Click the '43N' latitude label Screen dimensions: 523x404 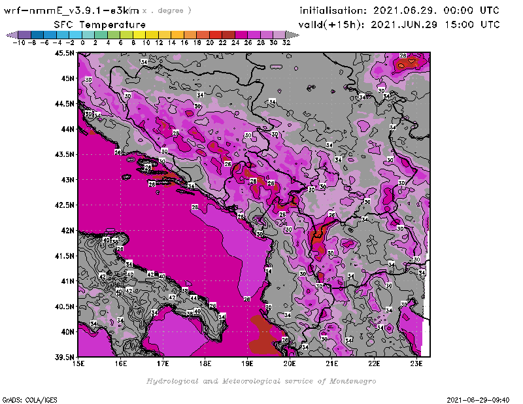[67, 180]
